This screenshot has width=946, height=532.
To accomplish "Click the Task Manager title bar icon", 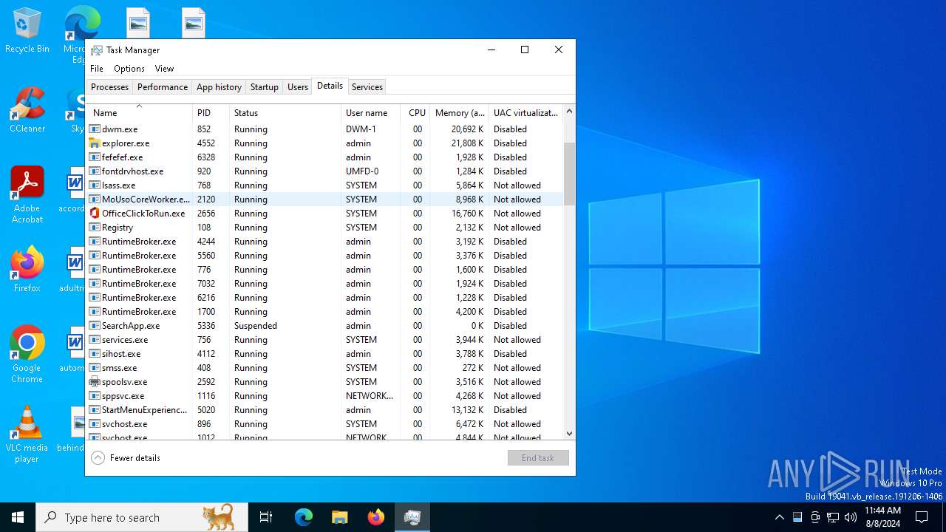I will [x=97, y=50].
